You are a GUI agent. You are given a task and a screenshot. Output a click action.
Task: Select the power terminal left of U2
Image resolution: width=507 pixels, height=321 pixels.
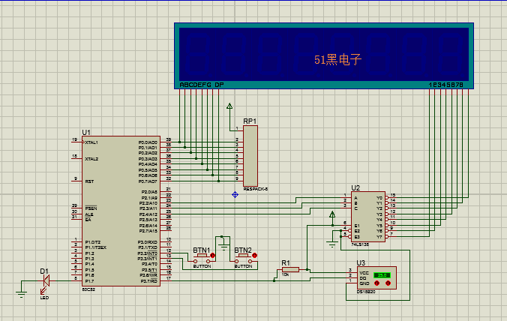[332, 214]
